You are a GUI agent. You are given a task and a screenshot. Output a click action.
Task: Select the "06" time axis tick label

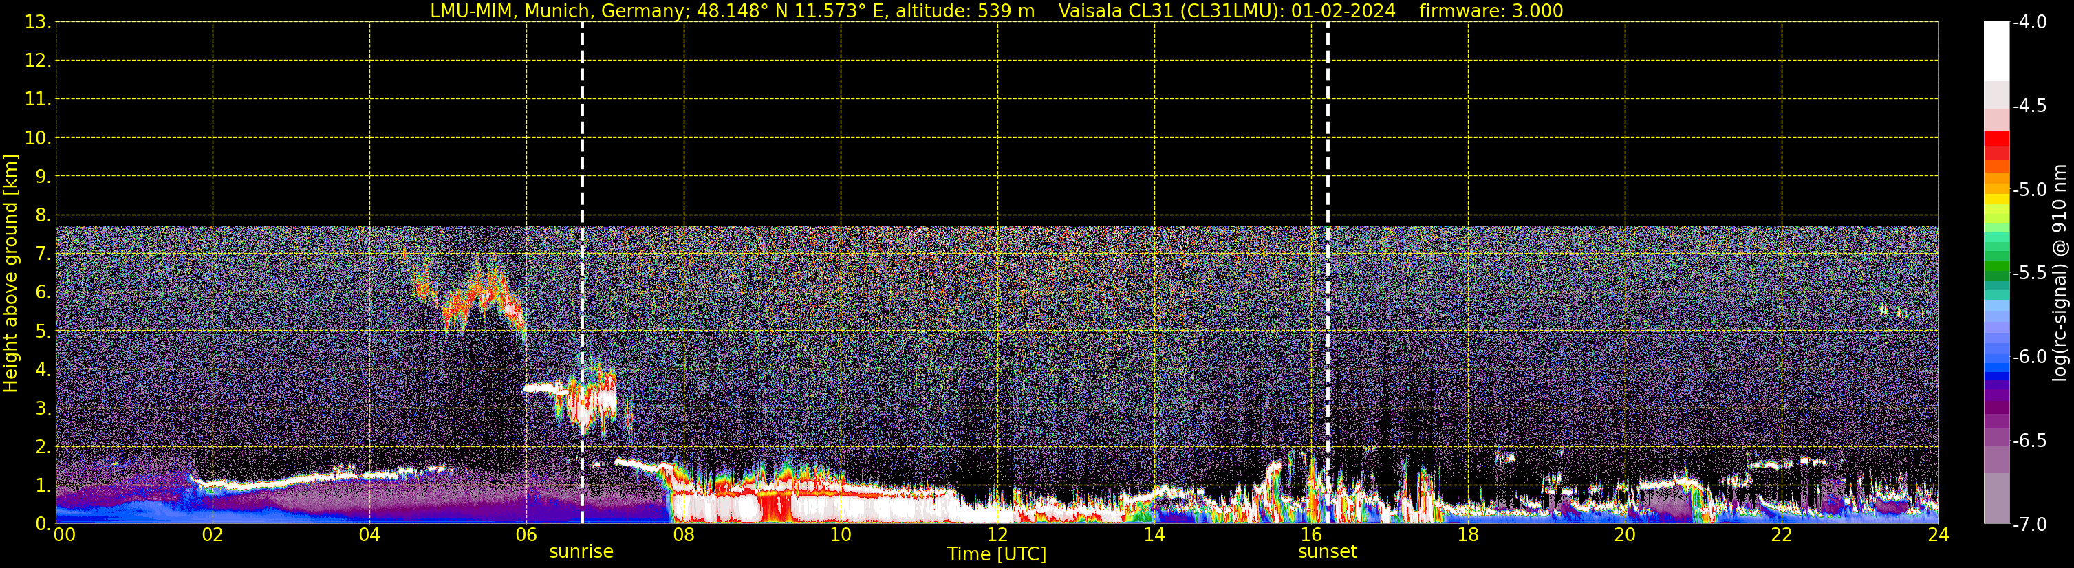coord(526,536)
